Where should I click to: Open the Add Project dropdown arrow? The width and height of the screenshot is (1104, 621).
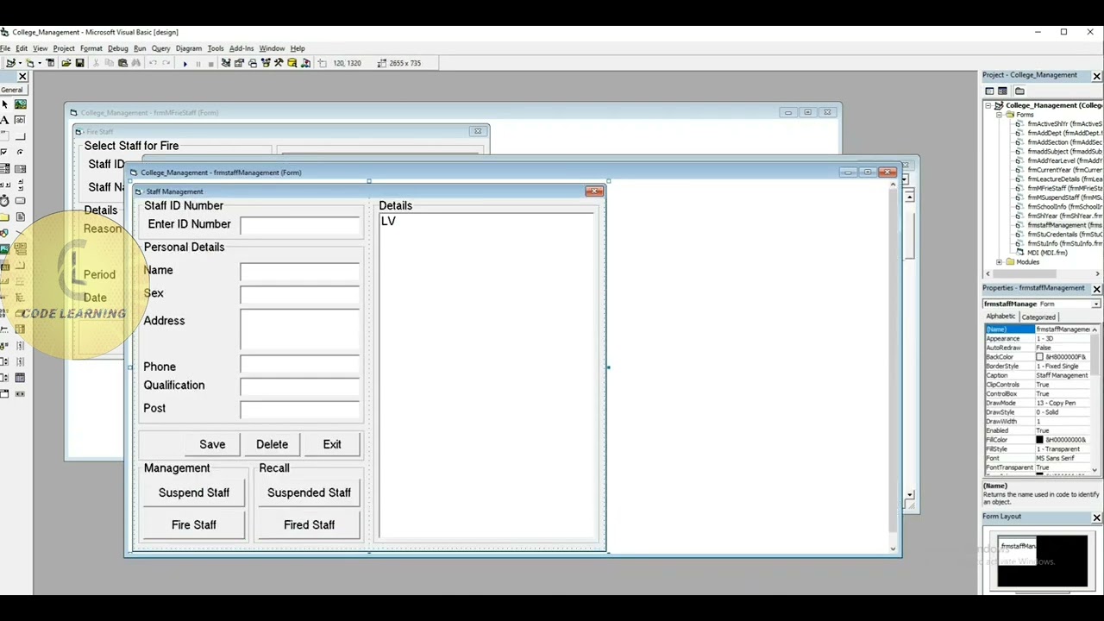(x=20, y=63)
